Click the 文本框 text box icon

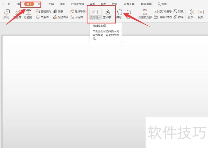[x=95, y=12]
